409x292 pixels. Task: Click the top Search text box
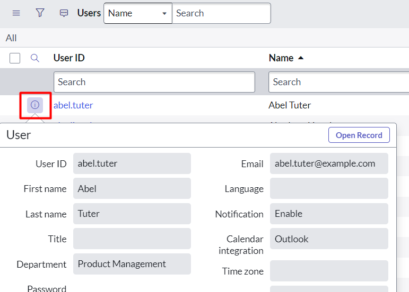click(221, 13)
